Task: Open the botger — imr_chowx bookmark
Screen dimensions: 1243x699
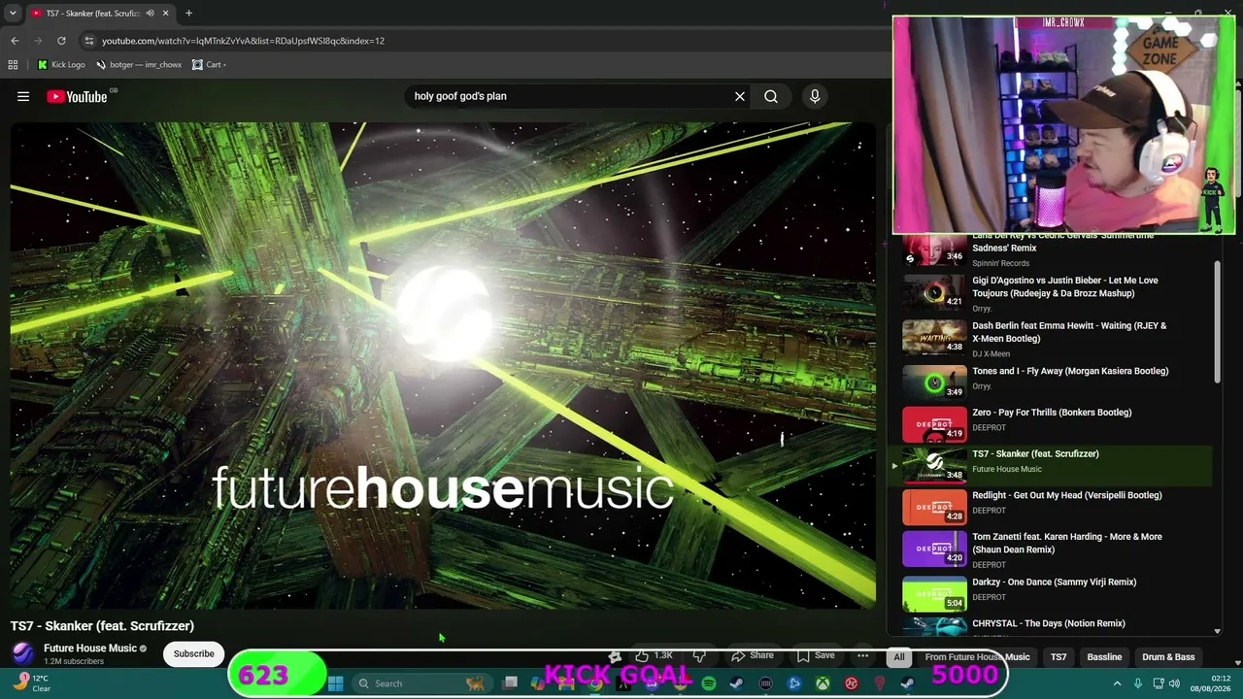Action: pyautogui.click(x=138, y=65)
